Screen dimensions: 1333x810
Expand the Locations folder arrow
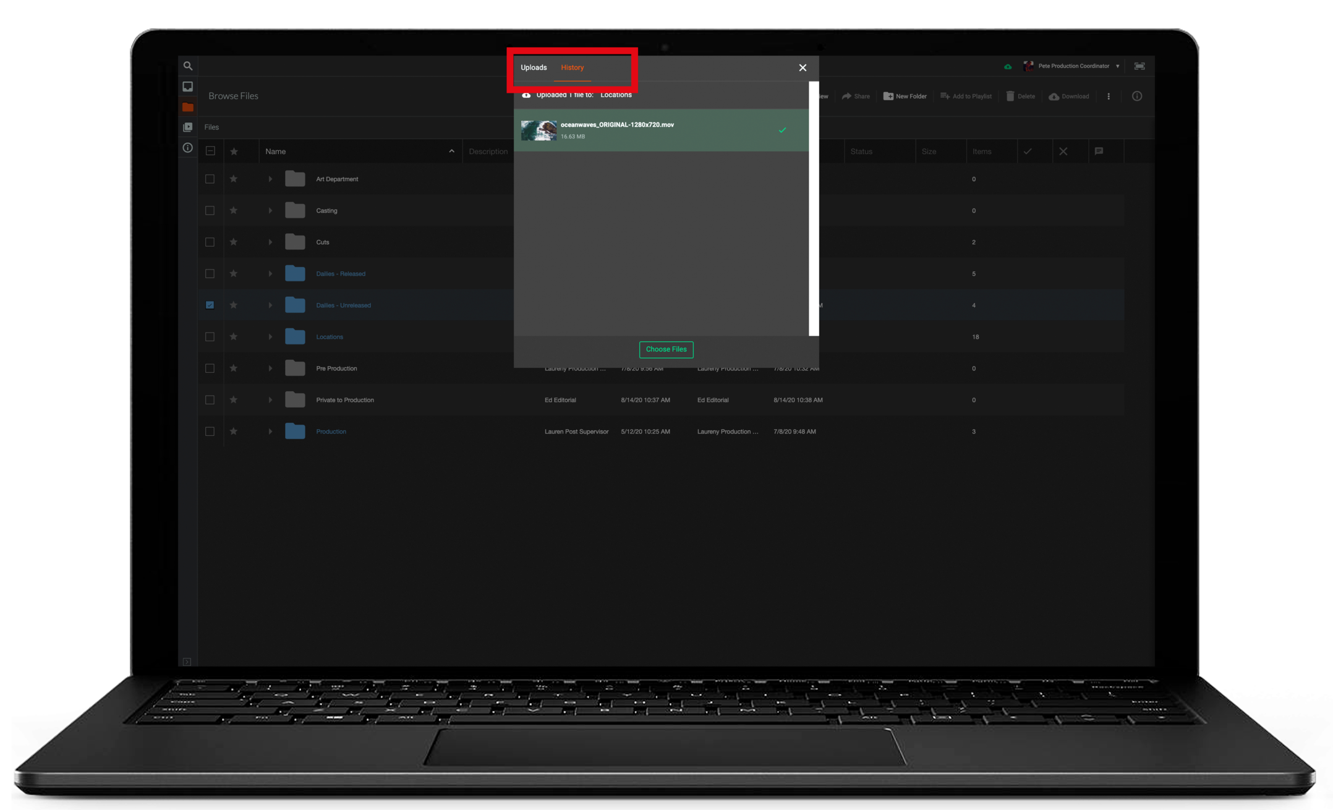[x=270, y=337]
